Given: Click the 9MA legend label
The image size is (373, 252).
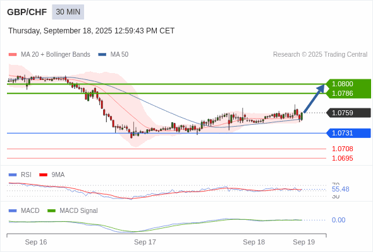Looking at the screenshot, I should (x=58, y=175).
